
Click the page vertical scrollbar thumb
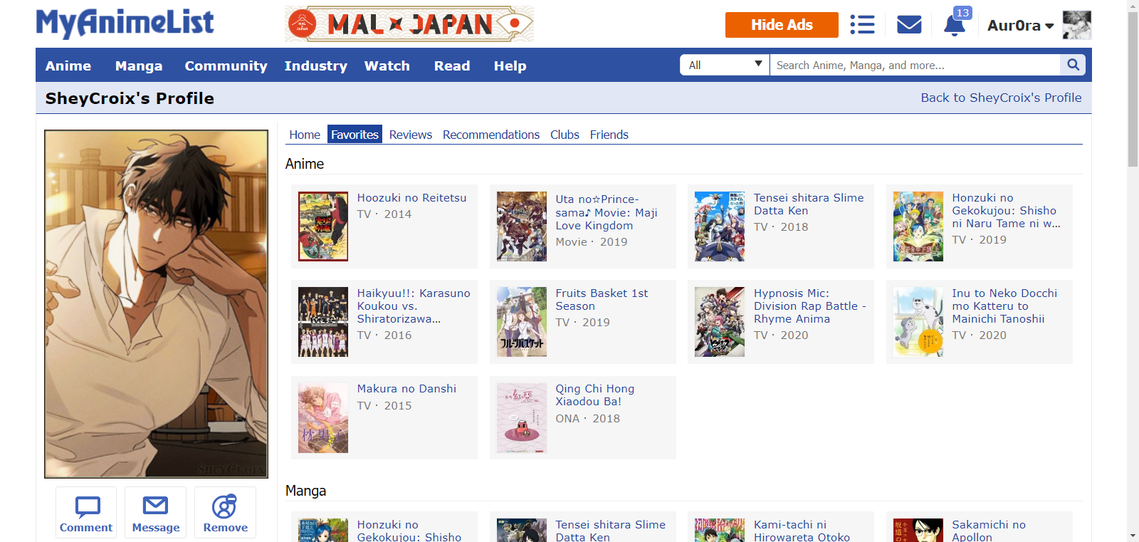click(1133, 89)
